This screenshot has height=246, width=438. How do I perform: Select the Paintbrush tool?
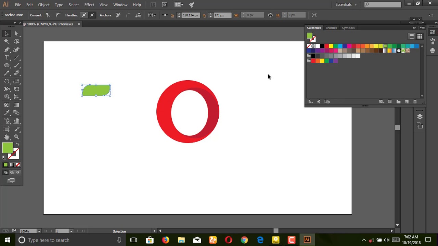[x=16, y=65]
